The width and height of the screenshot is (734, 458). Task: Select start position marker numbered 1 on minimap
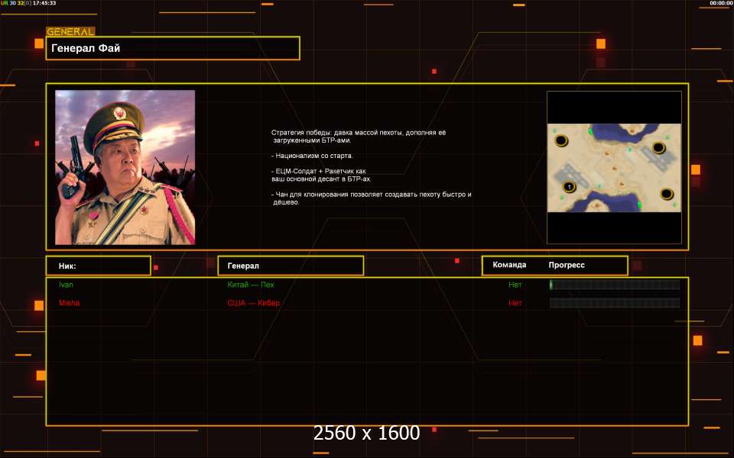coord(569,187)
